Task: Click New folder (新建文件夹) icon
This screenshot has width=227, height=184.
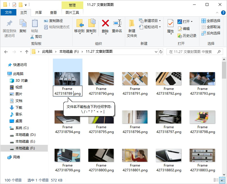Action: coord(132,23)
